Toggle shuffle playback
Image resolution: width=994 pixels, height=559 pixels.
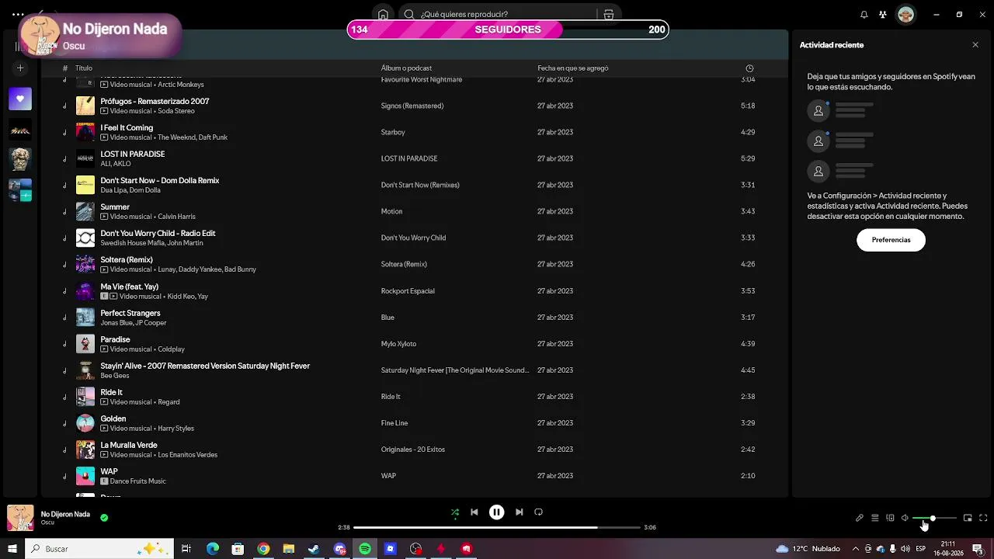(x=455, y=512)
